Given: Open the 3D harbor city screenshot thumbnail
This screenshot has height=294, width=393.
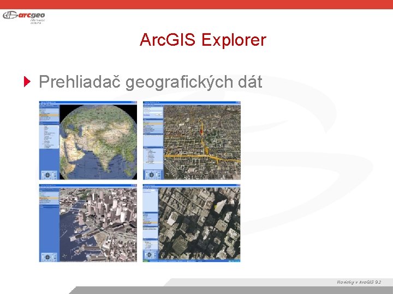Looking at the screenshot, I should [x=88, y=223].
